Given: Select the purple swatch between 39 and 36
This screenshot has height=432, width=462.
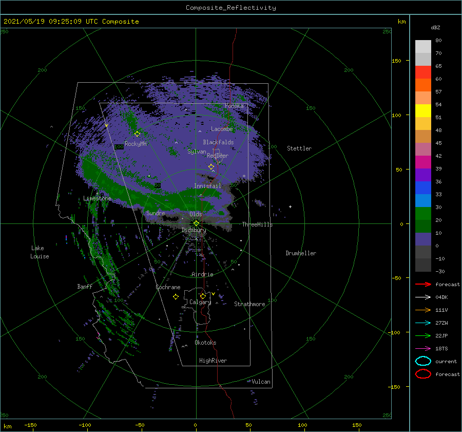Looking at the screenshot, I should pyautogui.click(x=423, y=175).
